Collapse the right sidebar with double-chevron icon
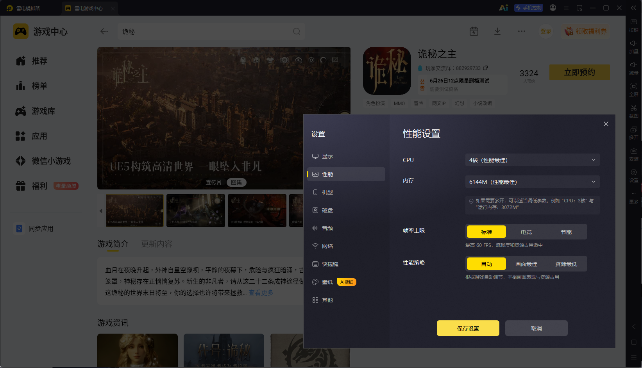Image resolution: width=642 pixels, height=368 pixels. tap(633, 8)
